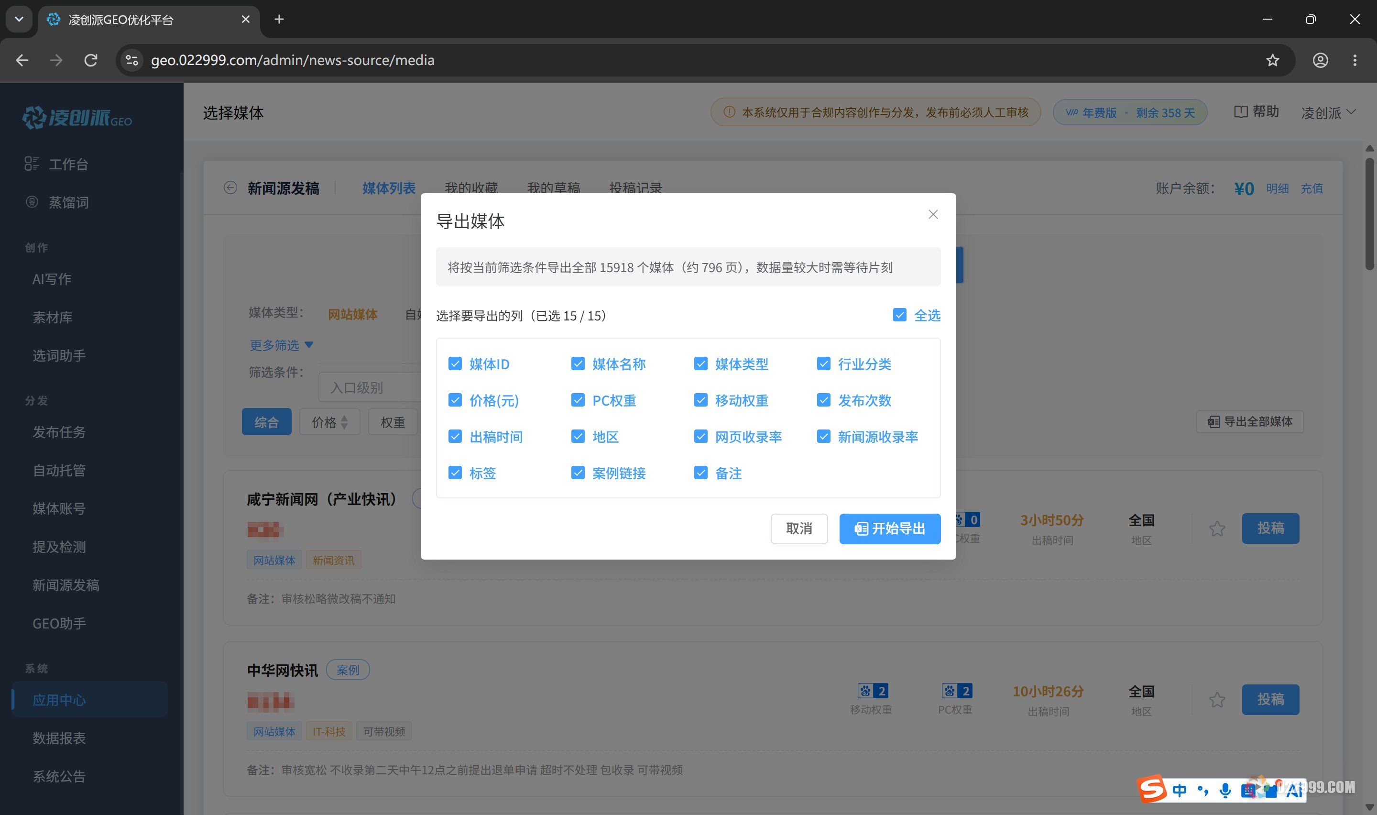Favorite 中华网快讯 with star icon
The width and height of the screenshot is (1377, 815).
[1217, 699]
